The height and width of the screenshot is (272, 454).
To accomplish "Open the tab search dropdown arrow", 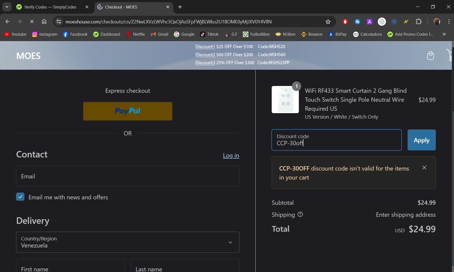I will tap(7, 7).
